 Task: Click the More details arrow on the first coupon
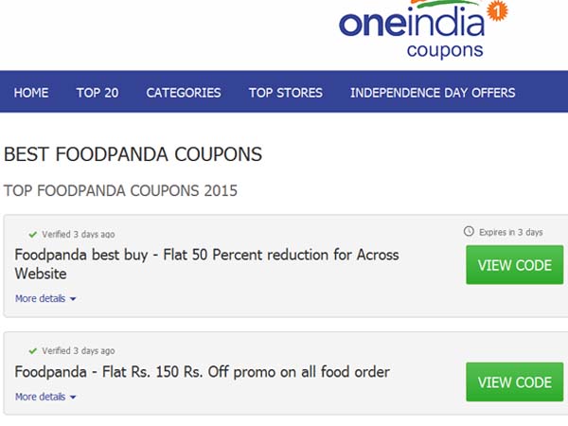(73, 299)
